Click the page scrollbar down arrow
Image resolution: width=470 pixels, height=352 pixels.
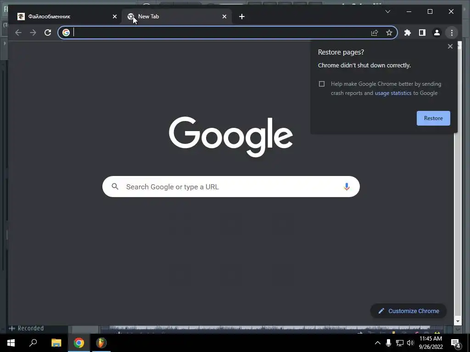[x=458, y=321]
